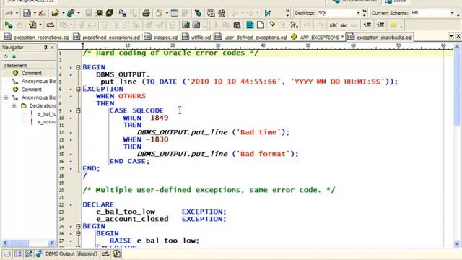Click the truck commit icon

51,25
